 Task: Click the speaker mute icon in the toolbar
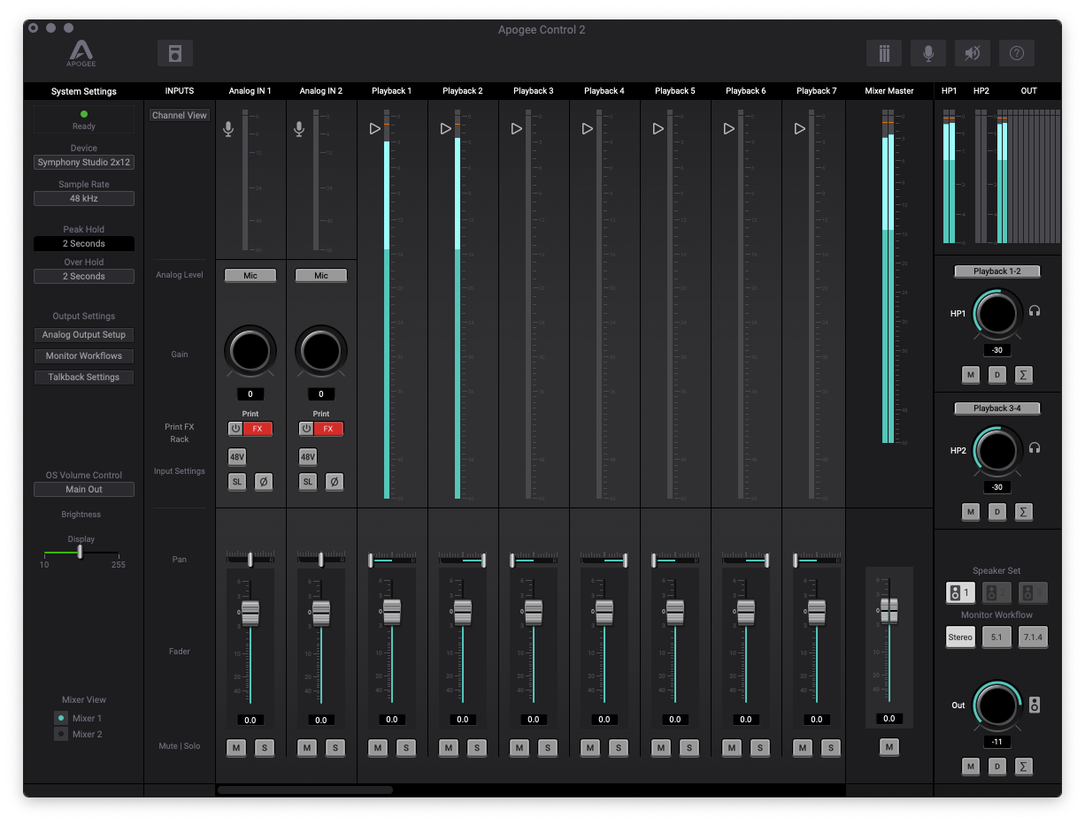tap(973, 53)
